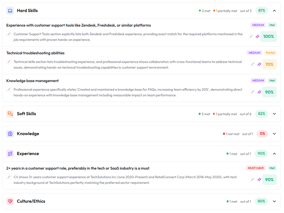Click the MUST HAVE priority badge
Image resolution: width=284 pixels, height=213 pixels.
(x=256, y=168)
